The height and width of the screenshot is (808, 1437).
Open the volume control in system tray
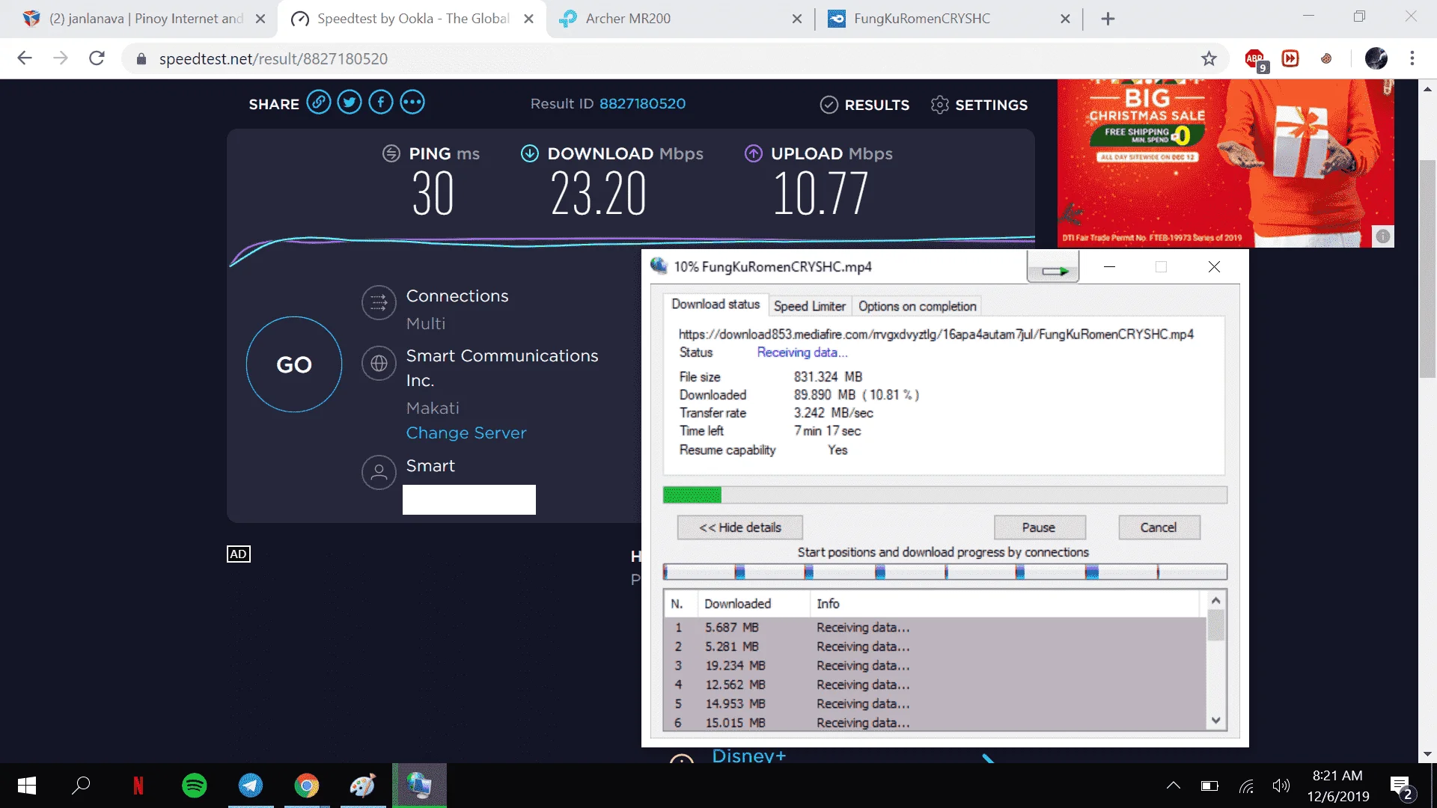tap(1281, 786)
